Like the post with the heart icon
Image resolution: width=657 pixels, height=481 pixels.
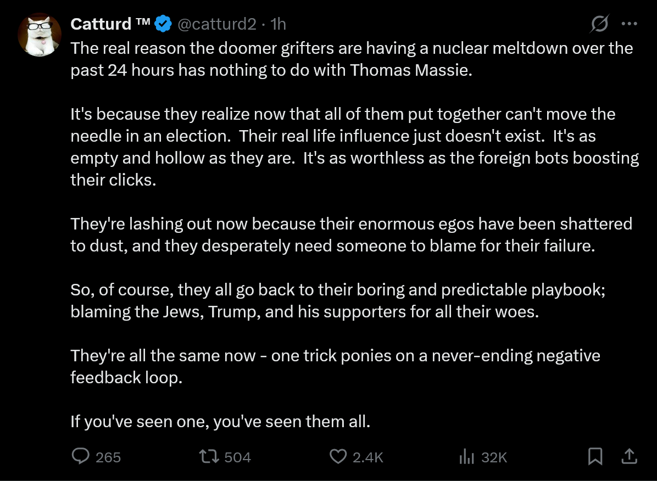(338, 457)
